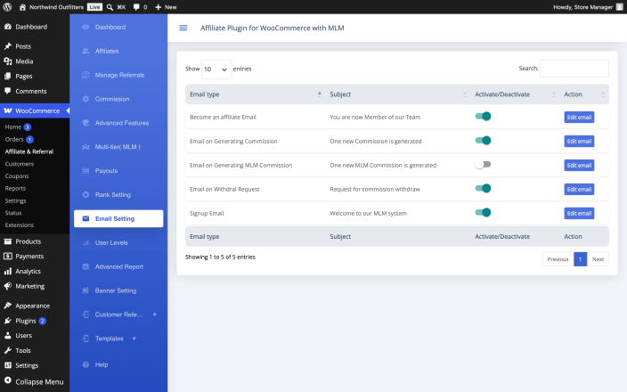Sort table by Subject column header
The width and height of the screenshot is (627, 392).
pos(397,94)
